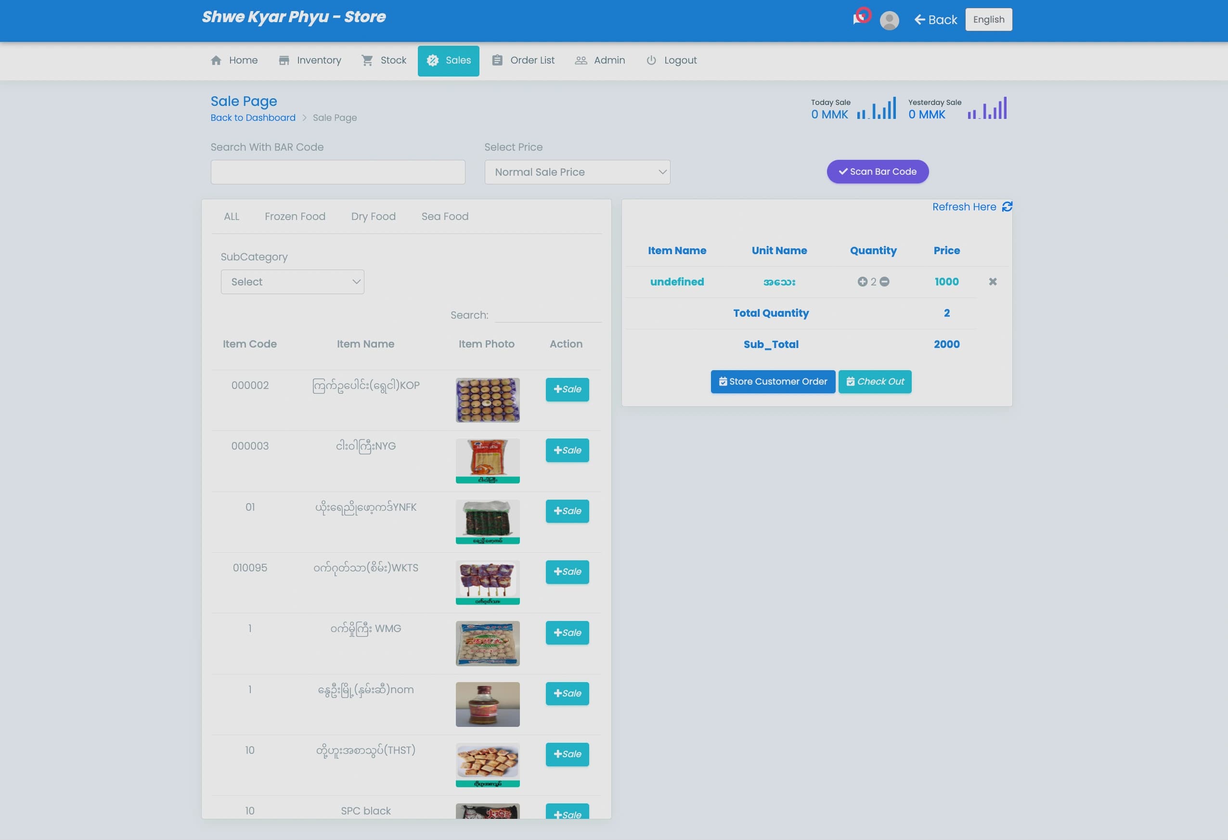Switch to the Frozen Food tab
1228x840 pixels.
pyautogui.click(x=296, y=216)
